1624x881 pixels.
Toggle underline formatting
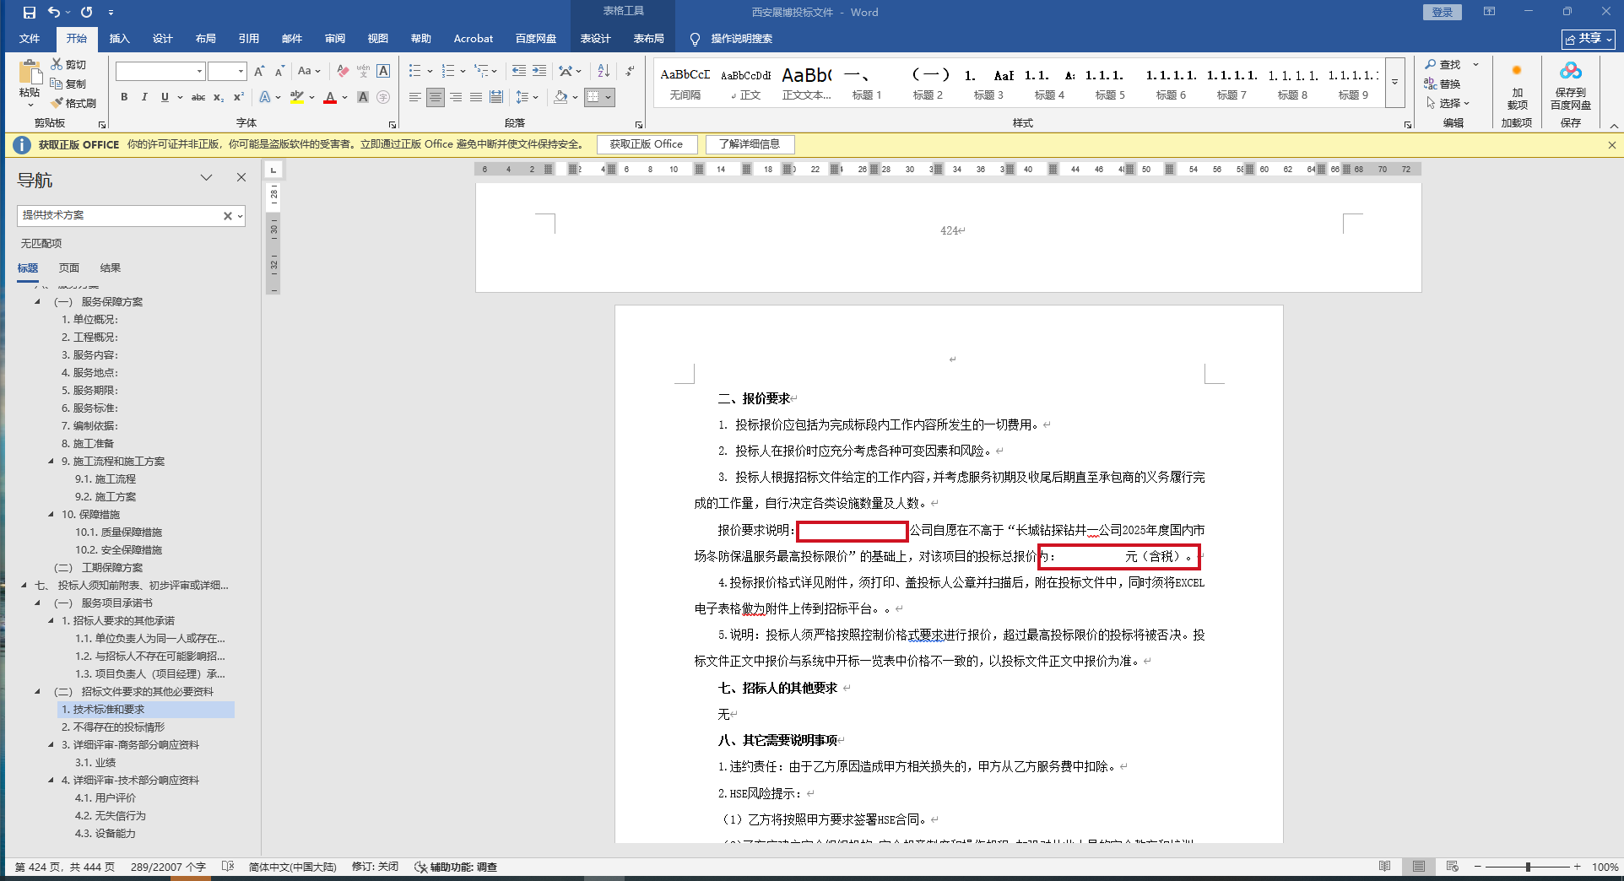coord(165,98)
